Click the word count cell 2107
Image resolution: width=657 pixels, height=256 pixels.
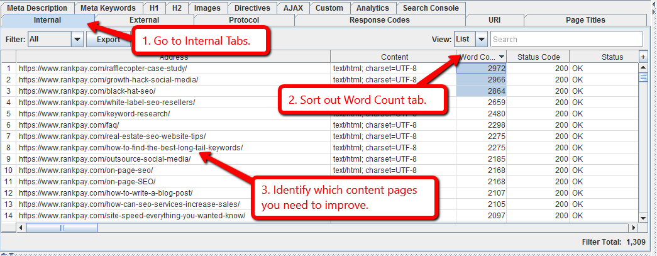[482, 192]
